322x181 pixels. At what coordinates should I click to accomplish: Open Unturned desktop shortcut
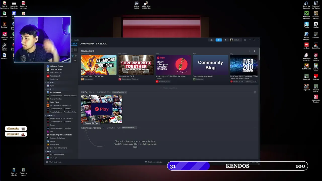coord(306,77)
